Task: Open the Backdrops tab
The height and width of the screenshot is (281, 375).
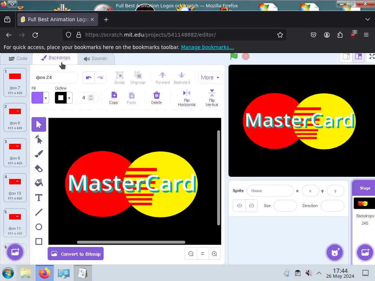Action: pos(55,58)
